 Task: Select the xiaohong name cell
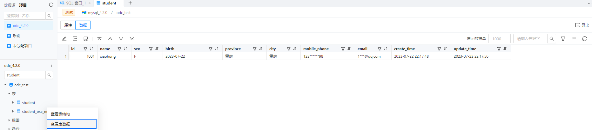tap(114, 56)
